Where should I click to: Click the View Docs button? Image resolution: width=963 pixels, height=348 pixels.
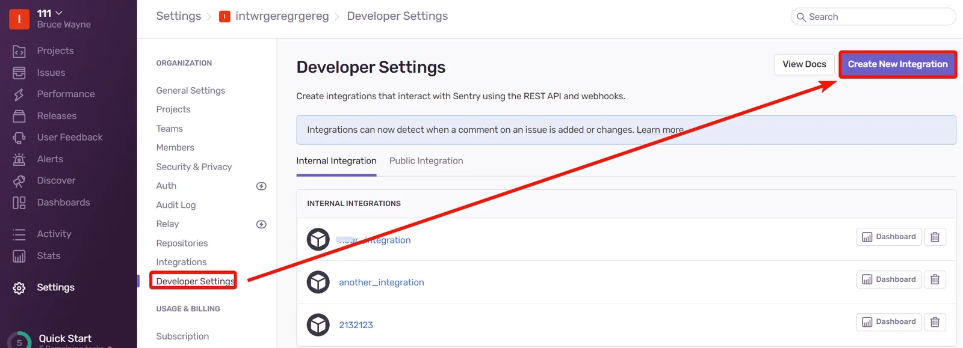point(804,64)
